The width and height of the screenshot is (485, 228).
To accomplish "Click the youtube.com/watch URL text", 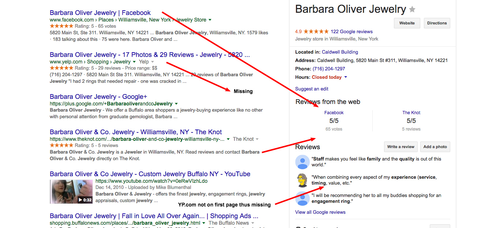I will [x=151, y=181].
